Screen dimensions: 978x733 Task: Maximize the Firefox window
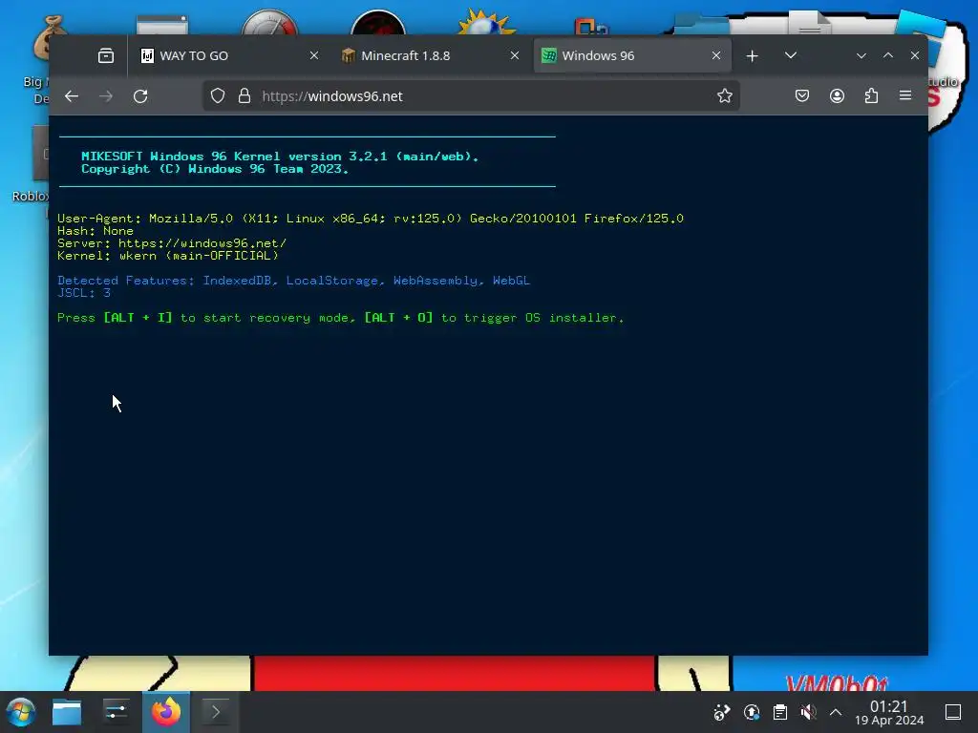pos(888,56)
